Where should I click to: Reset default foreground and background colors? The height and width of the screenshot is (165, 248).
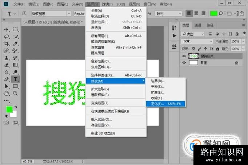[7, 116]
